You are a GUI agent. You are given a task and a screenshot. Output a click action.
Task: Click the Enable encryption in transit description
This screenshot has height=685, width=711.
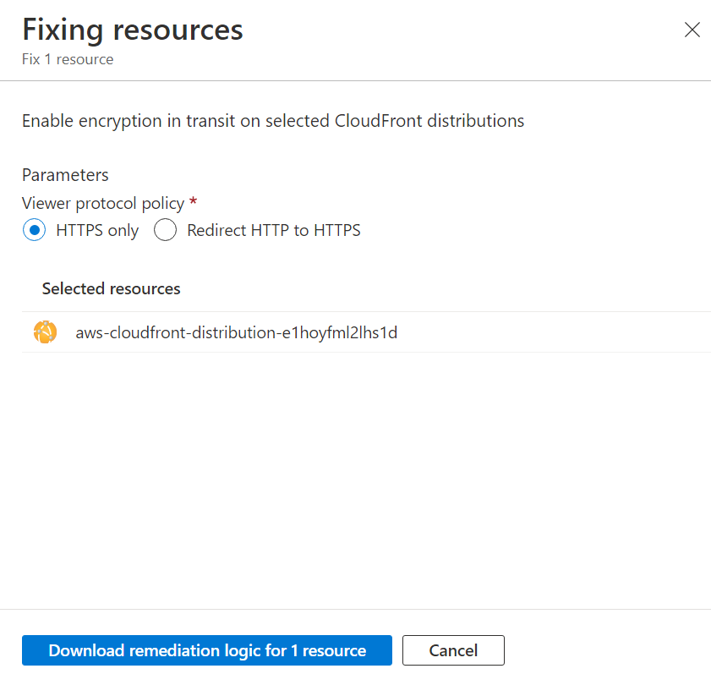[273, 121]
